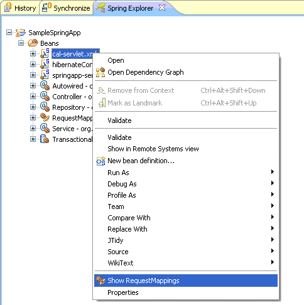Expand the springapp-ser config node
The width and height of the screenshot is (304, 305).
click(33, 75)
